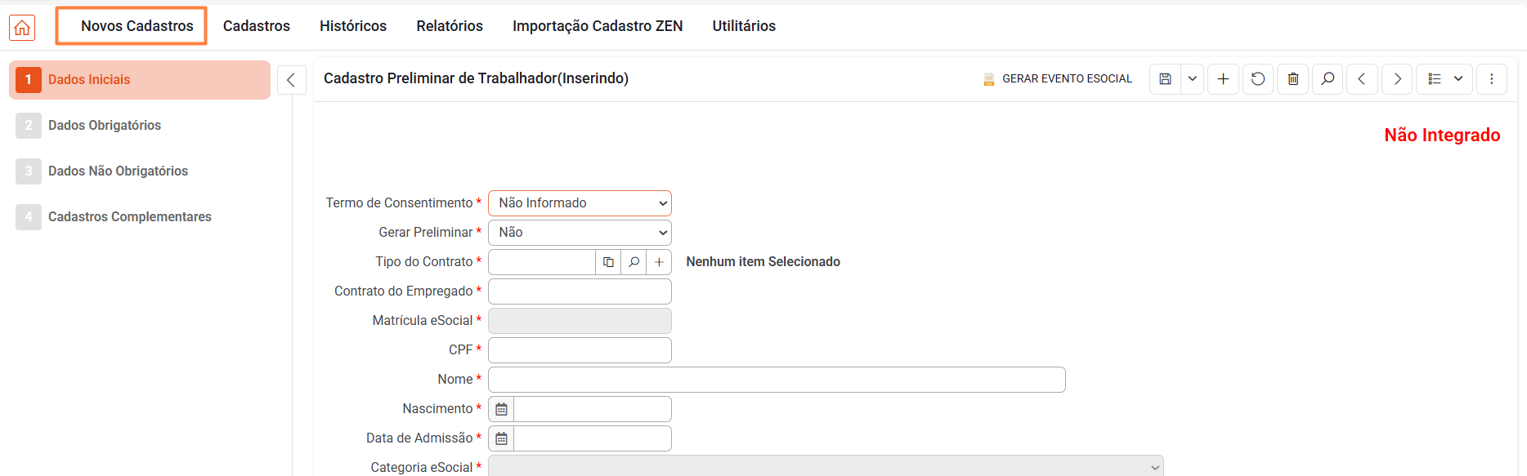Add new record with plus icon
Image resolution: width=1527 pixels, height=476 pixels.
1223,79
